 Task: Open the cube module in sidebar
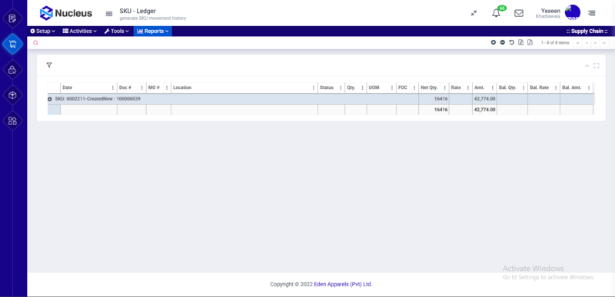(x=12, y=95)
